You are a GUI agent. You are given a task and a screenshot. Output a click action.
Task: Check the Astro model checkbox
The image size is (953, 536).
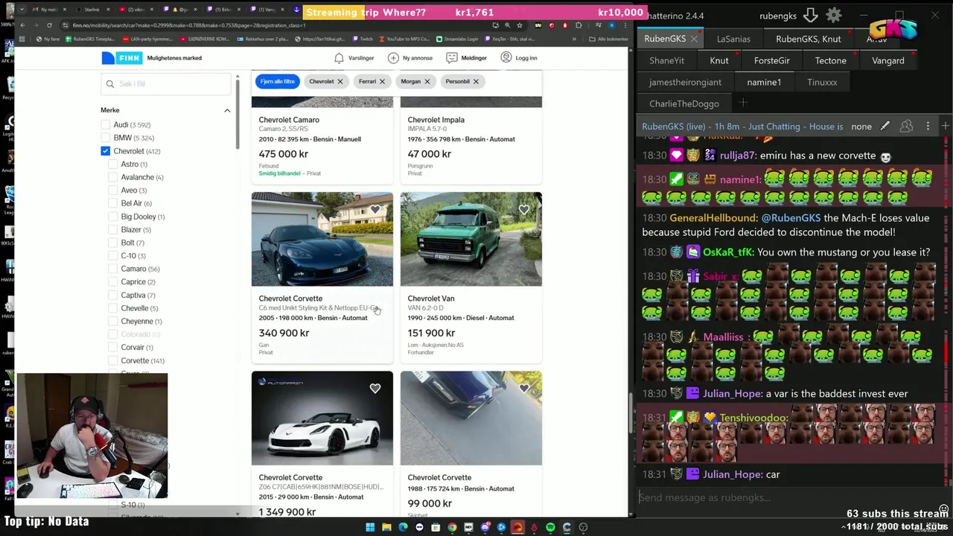[x=113, y=165]
